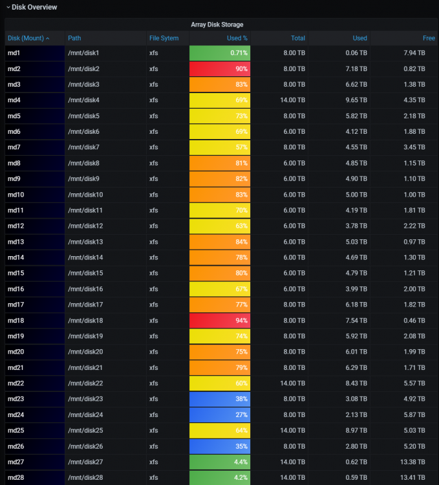Sort table by Used column header
This screenshot has width=439, height=485.
click(x=360, y=38)
